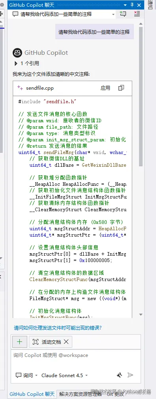Image resolution: width=156 pixels, height=399 pixels.
Task: Open the Claude Sonnet 4.5 model dropdown
Action: 64,375
